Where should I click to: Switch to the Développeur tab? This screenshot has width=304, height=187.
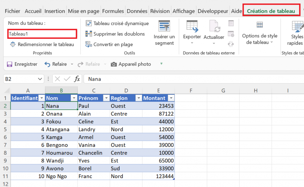click(213, 11)
